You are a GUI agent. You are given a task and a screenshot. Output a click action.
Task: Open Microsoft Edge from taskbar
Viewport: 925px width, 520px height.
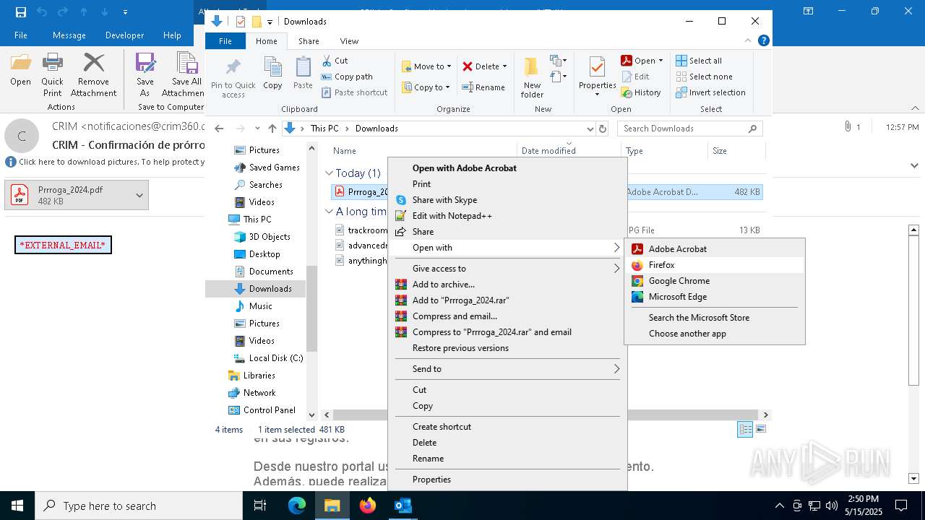pyautogui.click(x=297, y=506)
